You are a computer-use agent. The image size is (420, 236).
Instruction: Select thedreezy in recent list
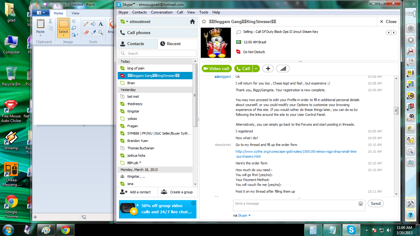(x=155, y=104)
